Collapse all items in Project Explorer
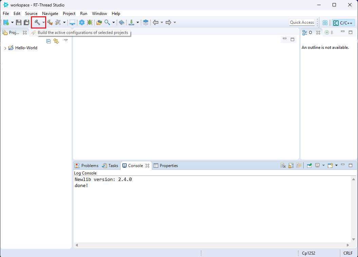Viewport: 358px width, 257px height. (x=48, y=41)
